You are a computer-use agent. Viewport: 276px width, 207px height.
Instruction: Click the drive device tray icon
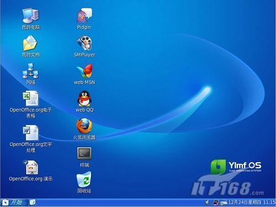[224, 203]
